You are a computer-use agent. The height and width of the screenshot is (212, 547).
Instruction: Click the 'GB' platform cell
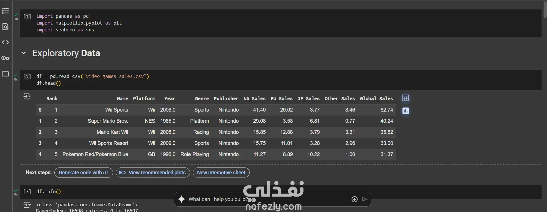click(152, 154)
